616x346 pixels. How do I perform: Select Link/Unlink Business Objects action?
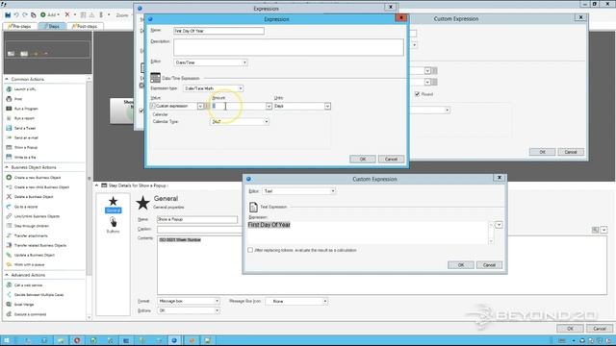point(37,216)
